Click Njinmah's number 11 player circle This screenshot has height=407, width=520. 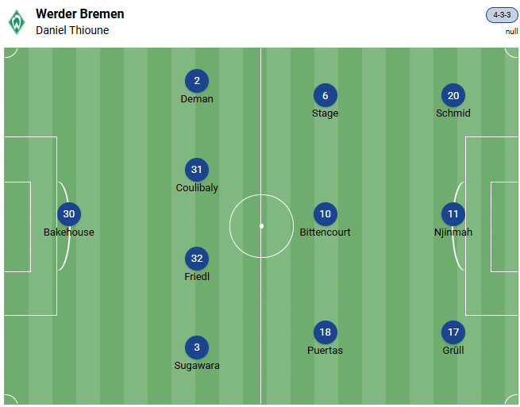(x=453, y=214)
